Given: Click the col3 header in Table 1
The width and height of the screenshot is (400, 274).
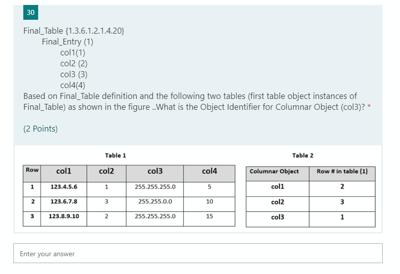Looking at the screenshot, I should pyautogui.click(x=155, y=174).
